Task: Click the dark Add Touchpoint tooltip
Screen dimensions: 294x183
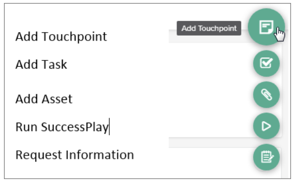Action: pyautogui.click(x=209, y=28)
